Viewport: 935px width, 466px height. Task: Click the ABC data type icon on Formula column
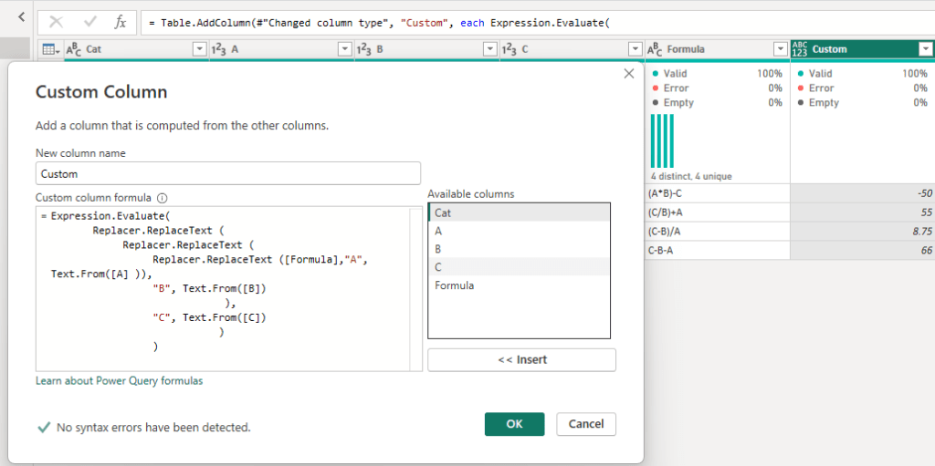pyautogui.click(x=656, y=49)
